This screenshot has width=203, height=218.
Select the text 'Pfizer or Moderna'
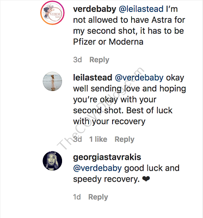tap(108, 42)
